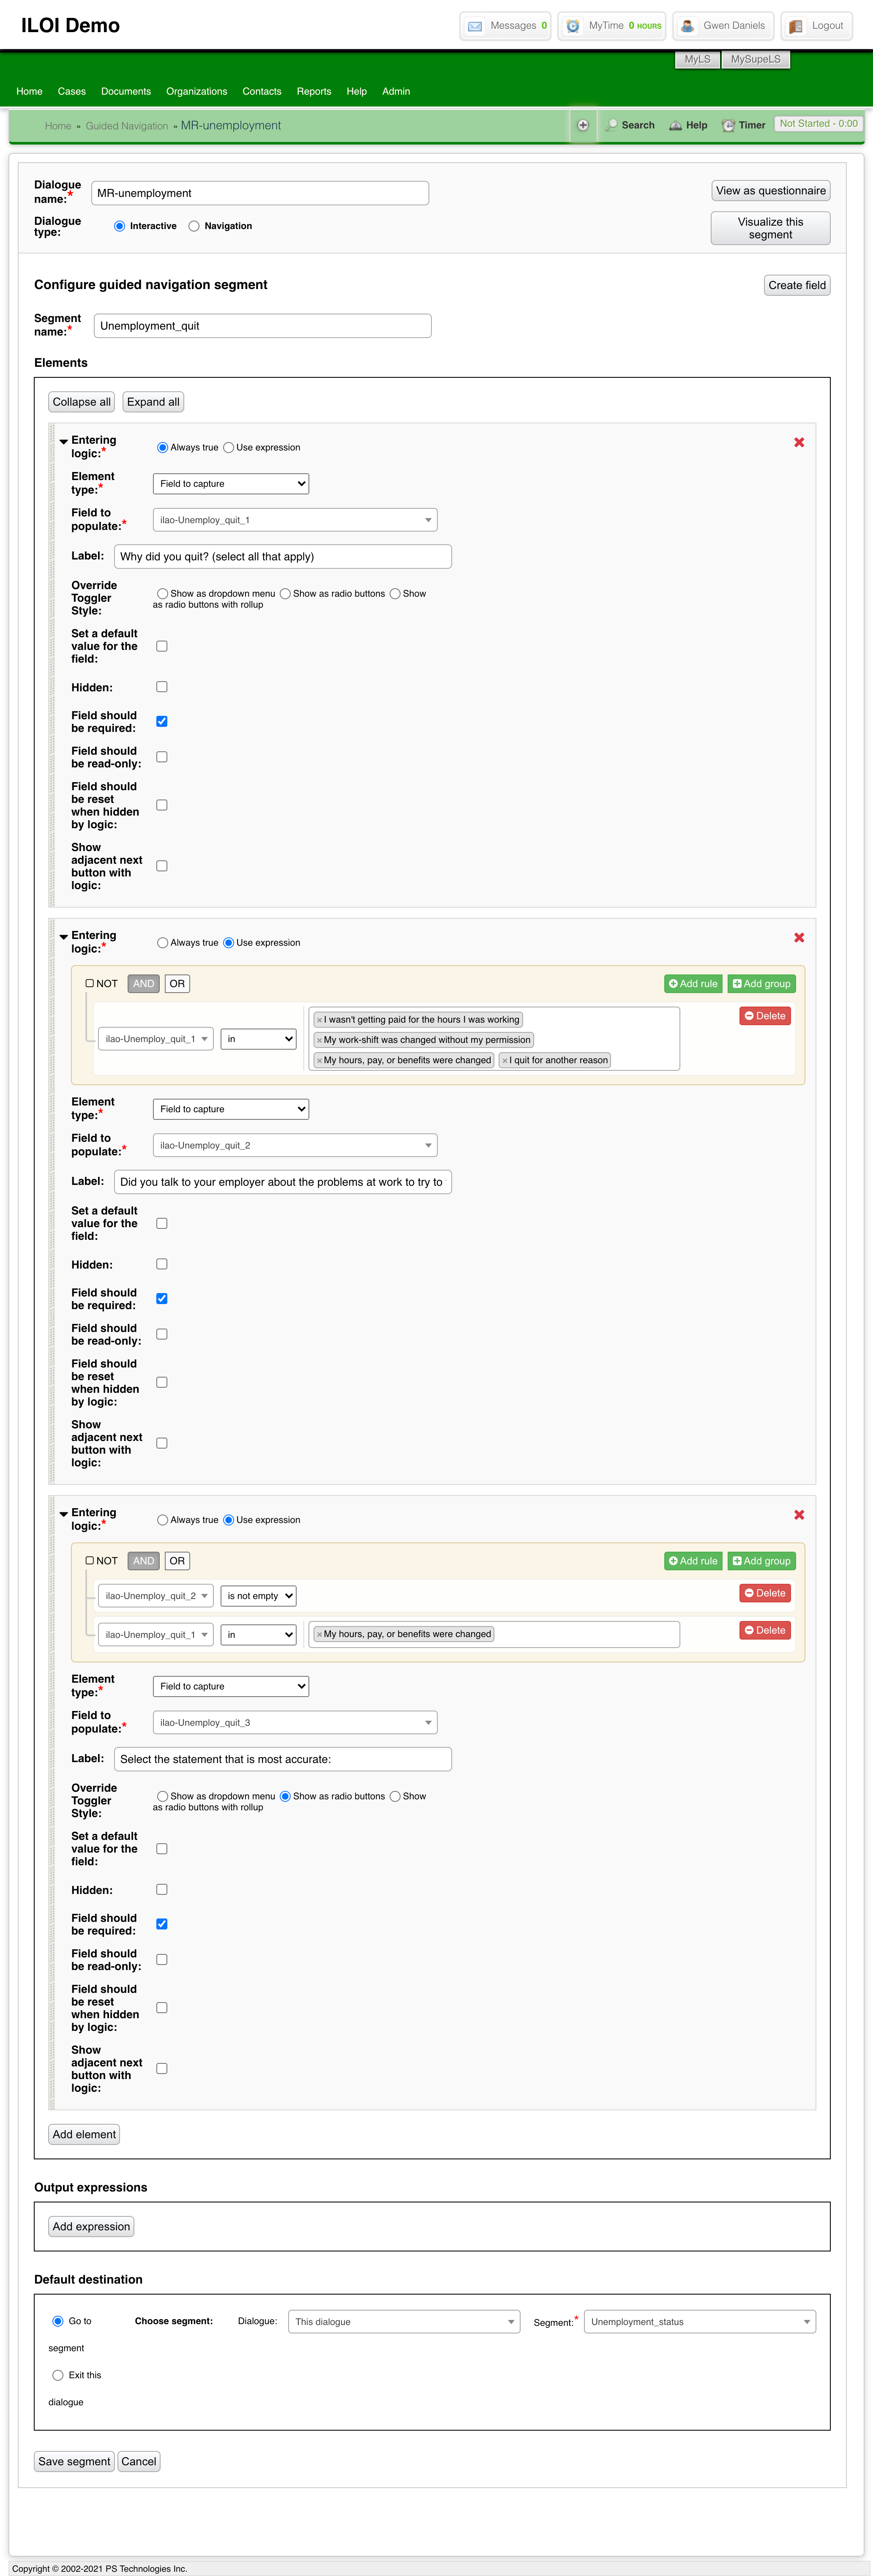The image size is (873, 2576).
Task: Switch to the MyLS tab
Action: tap(698, 59)
